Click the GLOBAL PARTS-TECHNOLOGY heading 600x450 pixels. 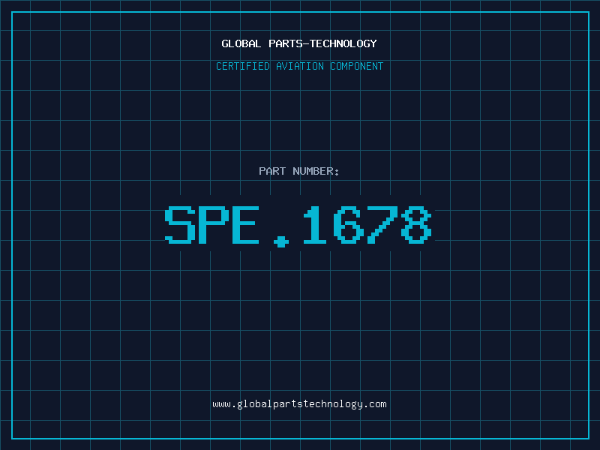(299, 43)
